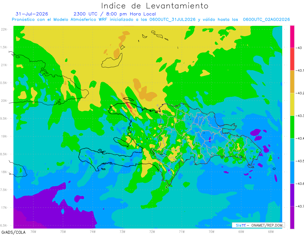Select the longitude label "72W"
The width and height of the screenshot is (304, 235).
pos(152,231)
